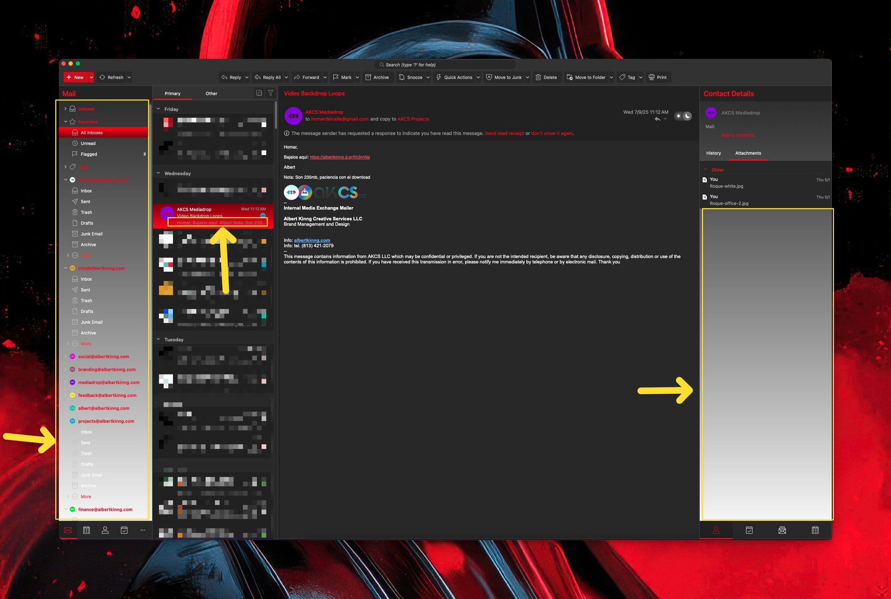Switch to Mail view bottom icon
Screen dimensions: 891x599
coord(68,530)
